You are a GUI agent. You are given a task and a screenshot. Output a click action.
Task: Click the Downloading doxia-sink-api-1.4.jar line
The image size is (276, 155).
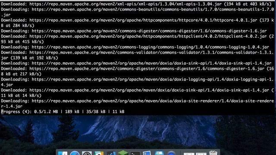pos(136,63)
